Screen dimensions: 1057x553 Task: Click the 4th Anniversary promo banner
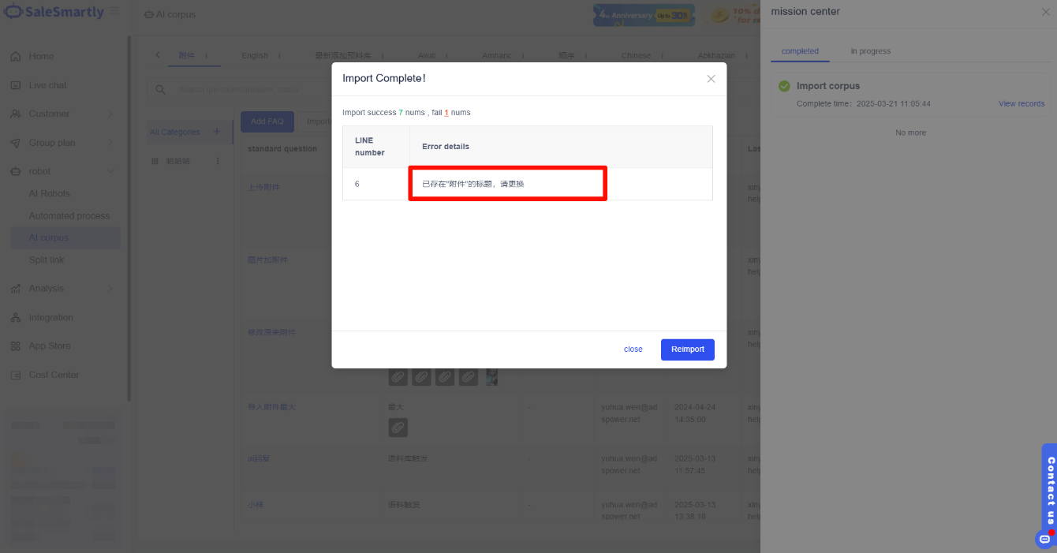tap(643, 15)
